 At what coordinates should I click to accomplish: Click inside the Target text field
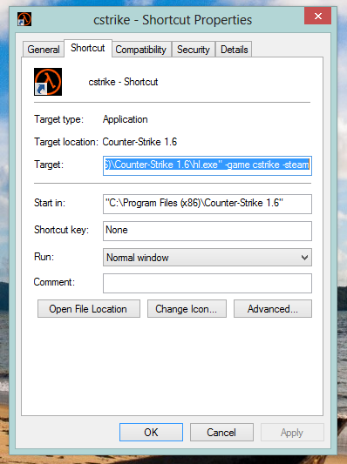(208, 165)
